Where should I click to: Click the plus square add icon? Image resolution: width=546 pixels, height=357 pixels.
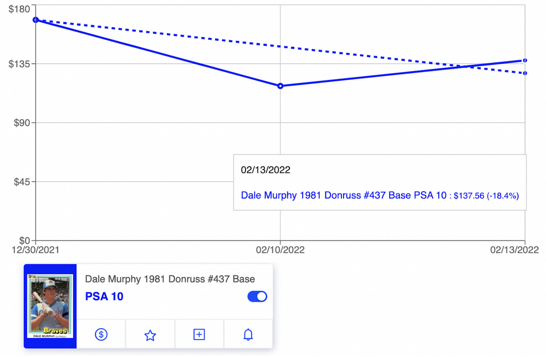click(199, 335)
